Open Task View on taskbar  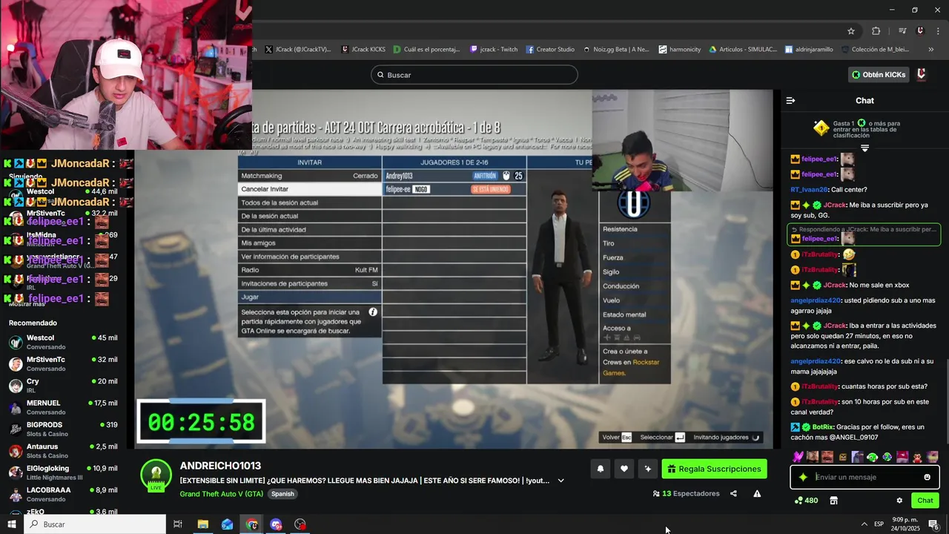178,524
